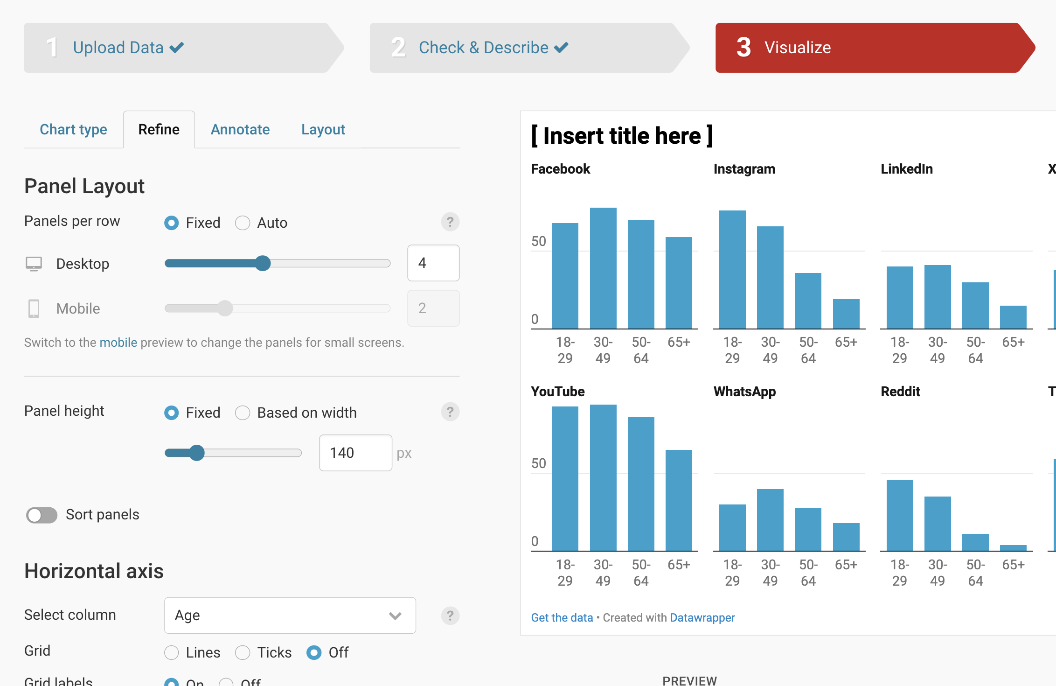Choose Lines for the grid option
Screen dimensions: 1056x686
click(172, 652)
